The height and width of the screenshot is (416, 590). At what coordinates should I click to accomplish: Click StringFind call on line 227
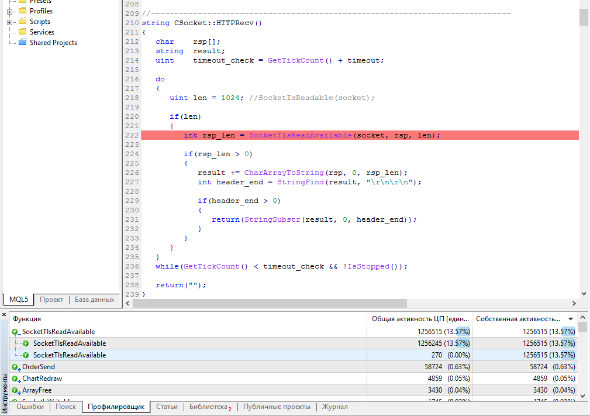click(x=301, y=182)
